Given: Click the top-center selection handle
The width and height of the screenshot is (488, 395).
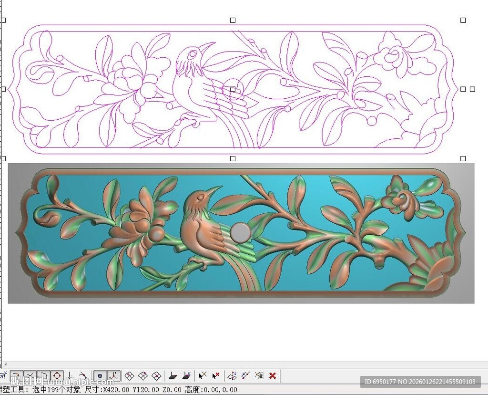Looking at the screenshot, I should click(233, 20).
